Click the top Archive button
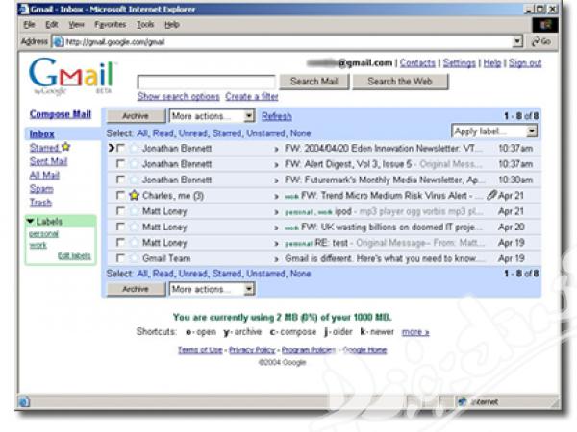577x432 pixels. click(x=136, y=116)
